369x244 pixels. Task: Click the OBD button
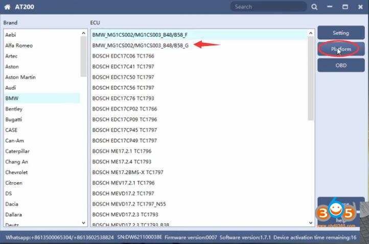pos(341,65)
